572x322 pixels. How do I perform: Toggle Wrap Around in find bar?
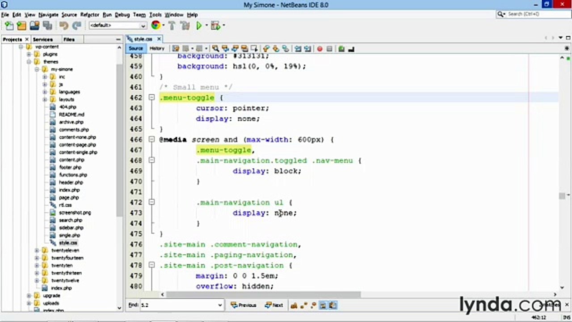click(x=333, y=305)
